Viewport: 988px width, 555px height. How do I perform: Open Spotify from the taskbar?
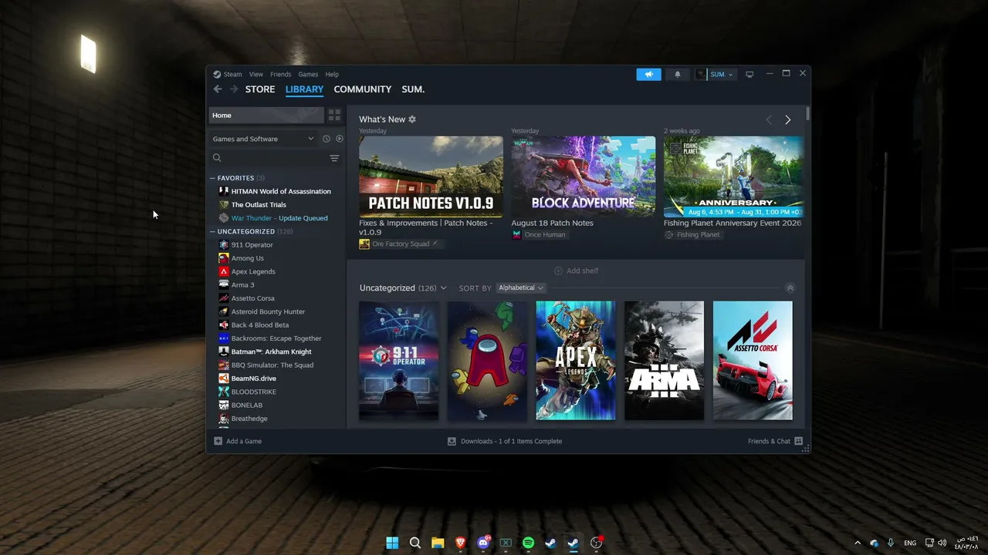click(529, 543)
